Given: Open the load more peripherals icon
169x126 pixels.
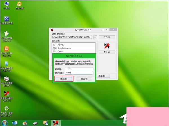Looking at the screenshot, I should click(x=7, y=20).
